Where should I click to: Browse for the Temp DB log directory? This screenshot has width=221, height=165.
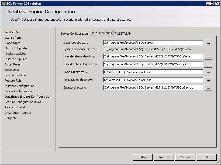(x=208, y=80)
